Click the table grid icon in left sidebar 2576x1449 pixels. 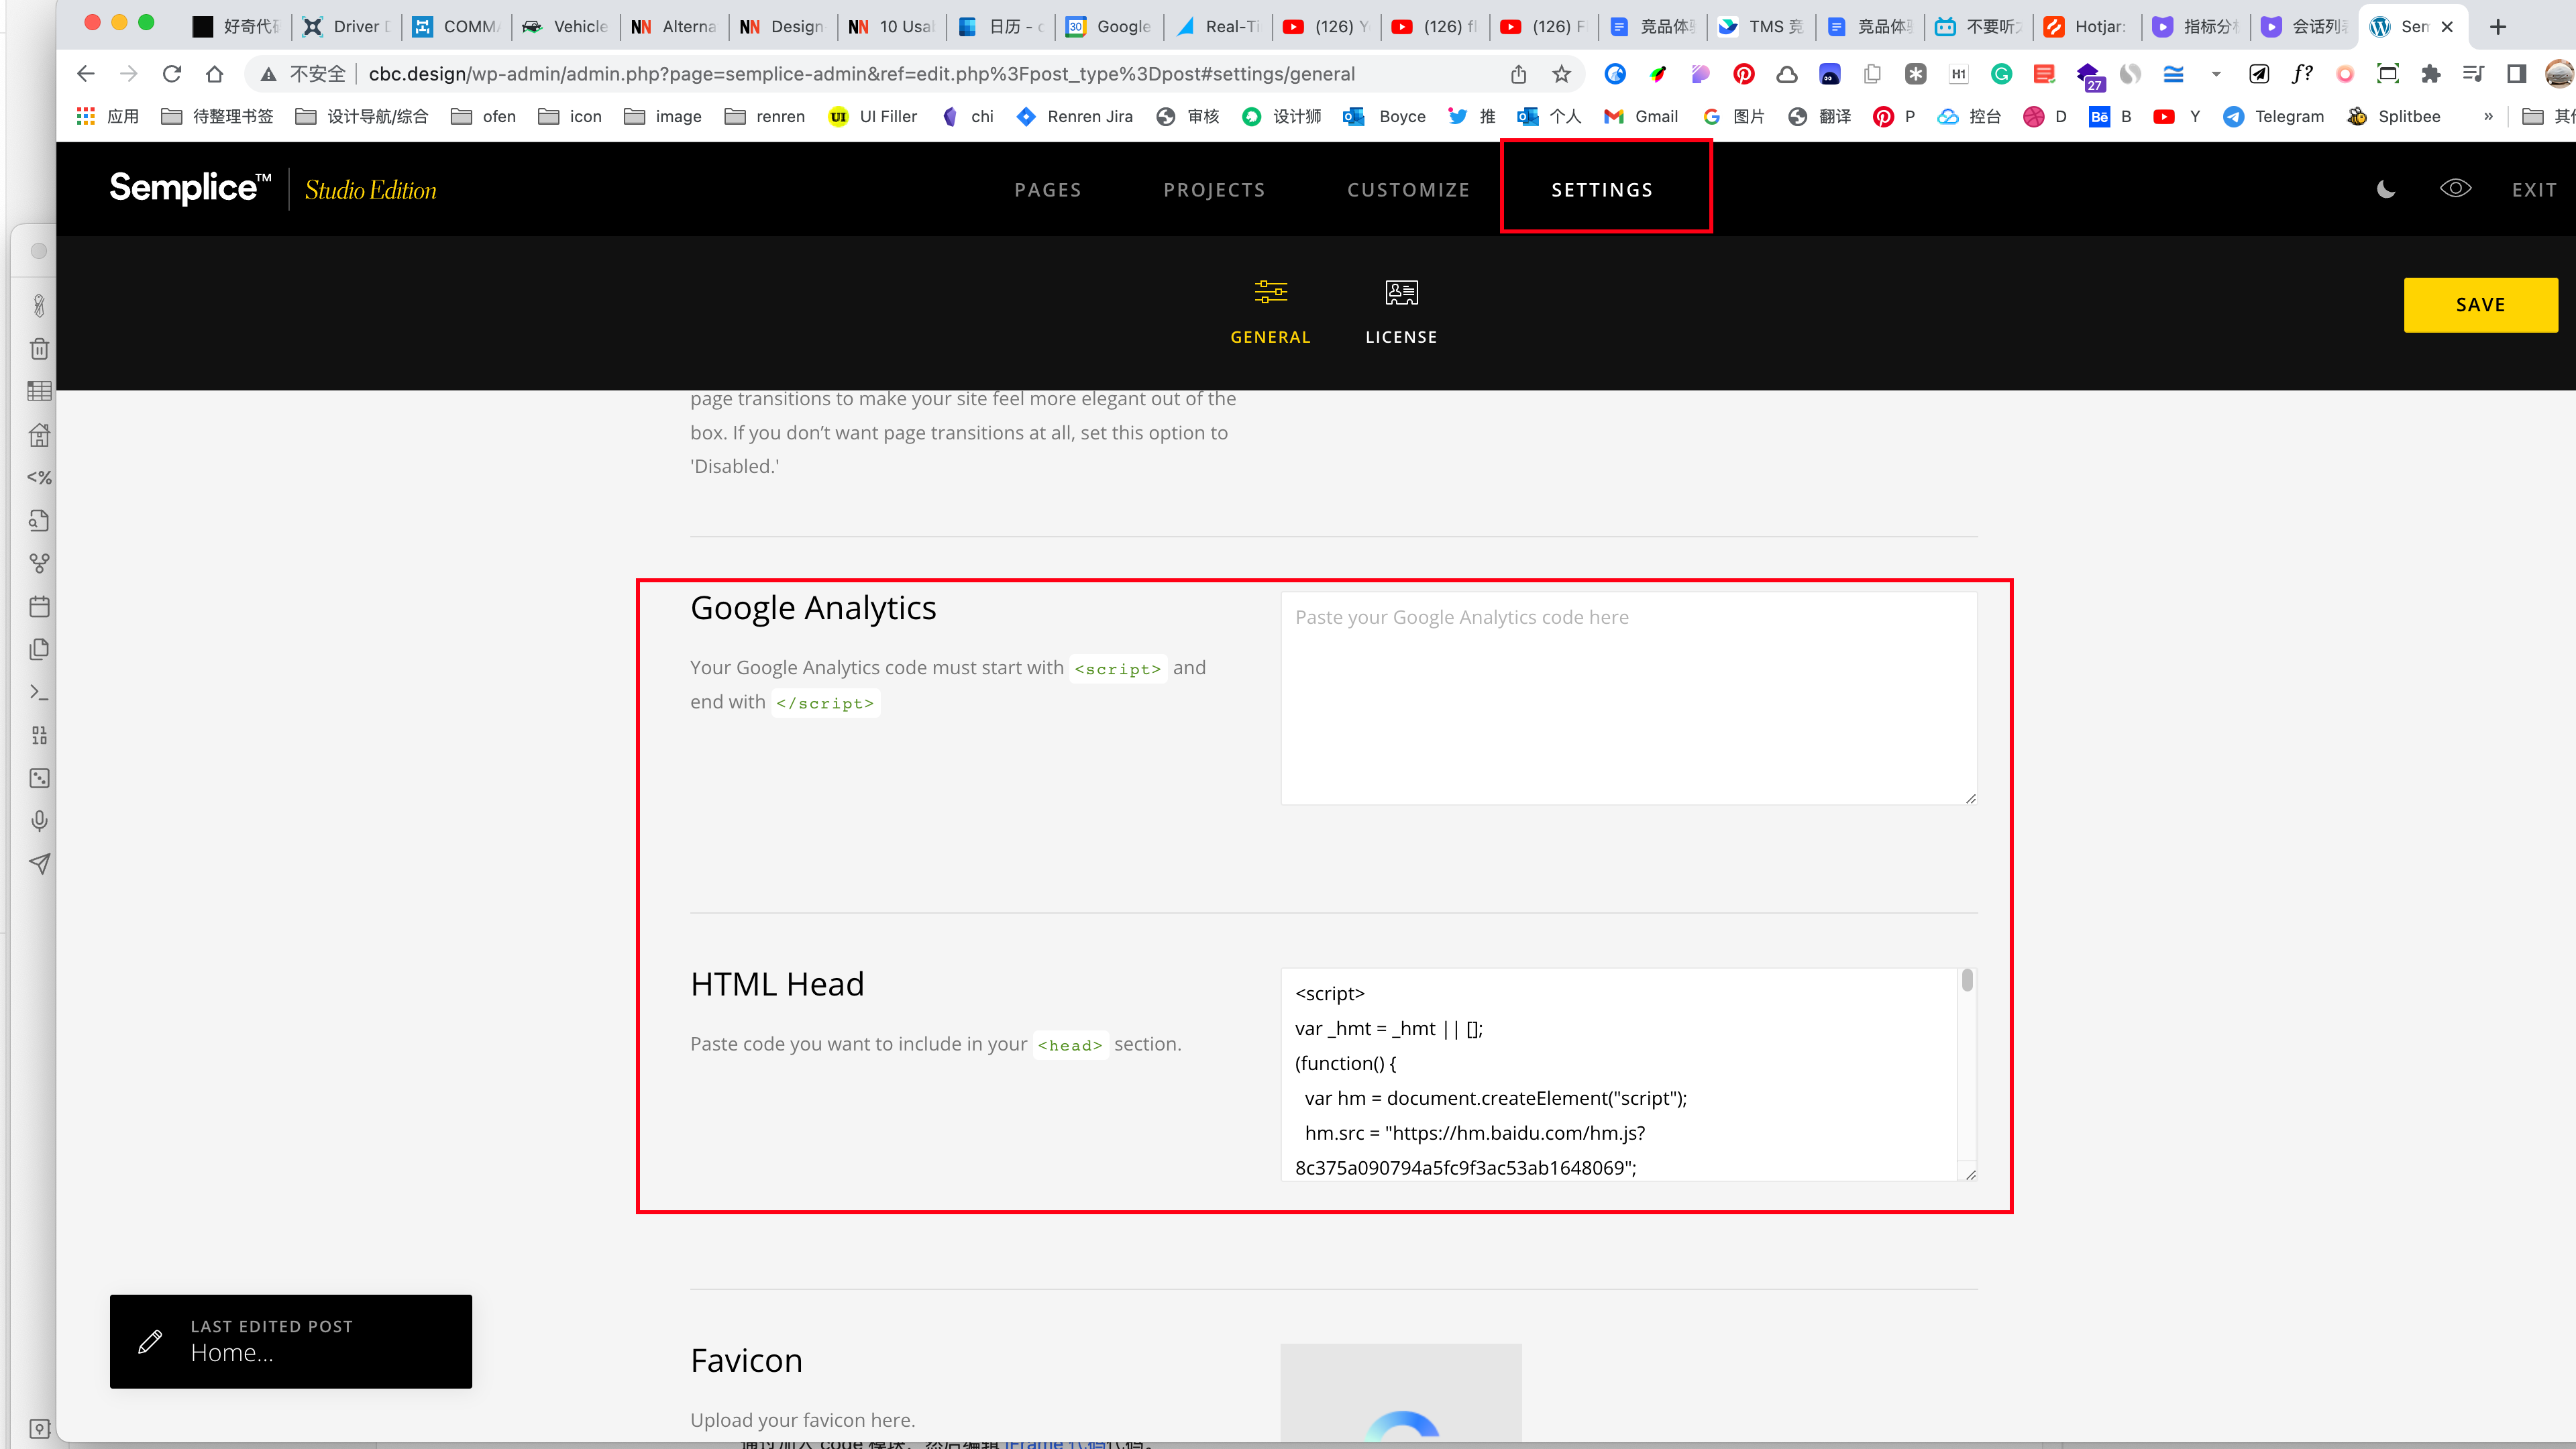[39, 391]
